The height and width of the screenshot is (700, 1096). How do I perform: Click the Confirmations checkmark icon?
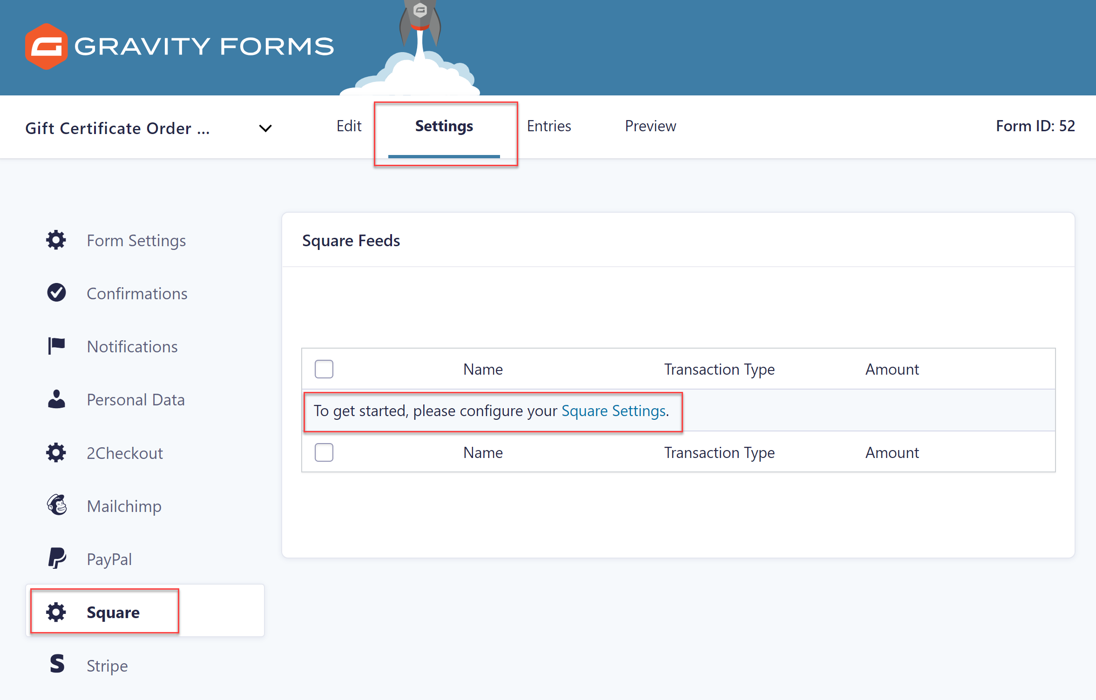(56, 293)
